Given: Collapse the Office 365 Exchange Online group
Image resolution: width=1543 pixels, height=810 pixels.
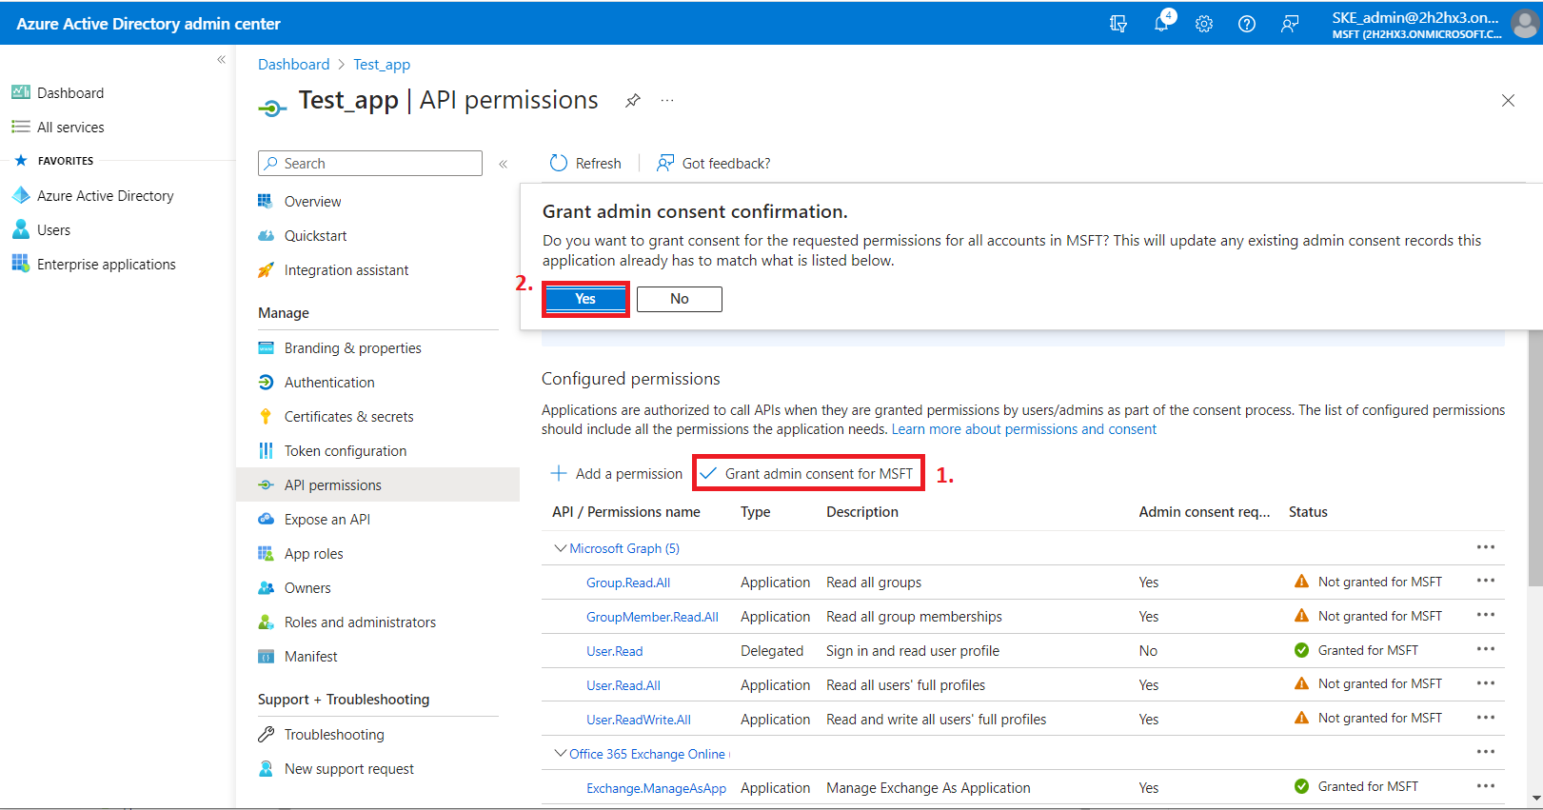Looking at the screenshot, I should tap(560, 754).
